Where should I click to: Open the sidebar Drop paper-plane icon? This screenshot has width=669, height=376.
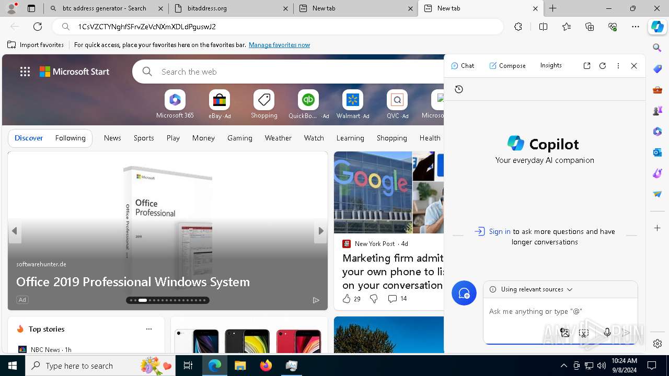pos(658,194)
